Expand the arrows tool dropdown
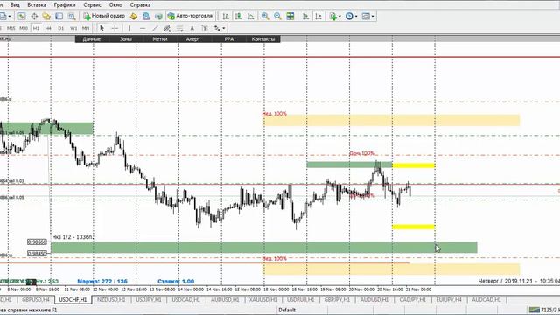 coord(224,28)
